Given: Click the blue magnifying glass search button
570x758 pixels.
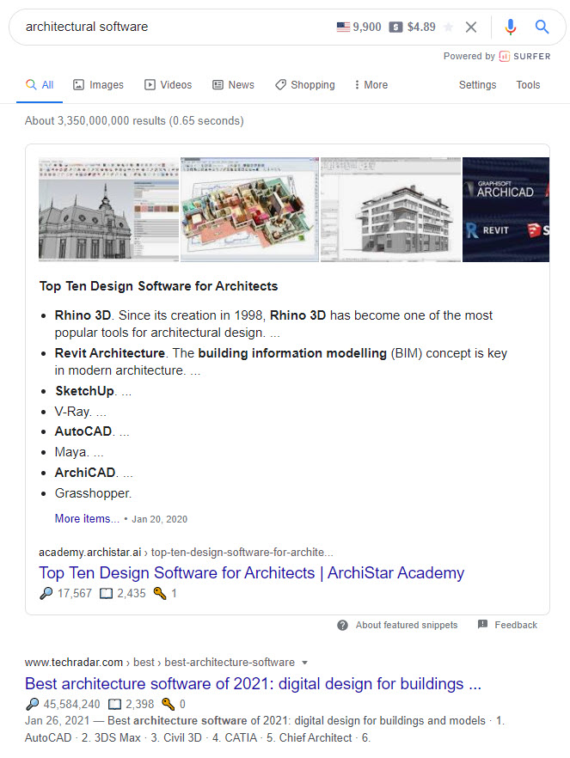Looking at the screenshot, I should pos(542,27).
